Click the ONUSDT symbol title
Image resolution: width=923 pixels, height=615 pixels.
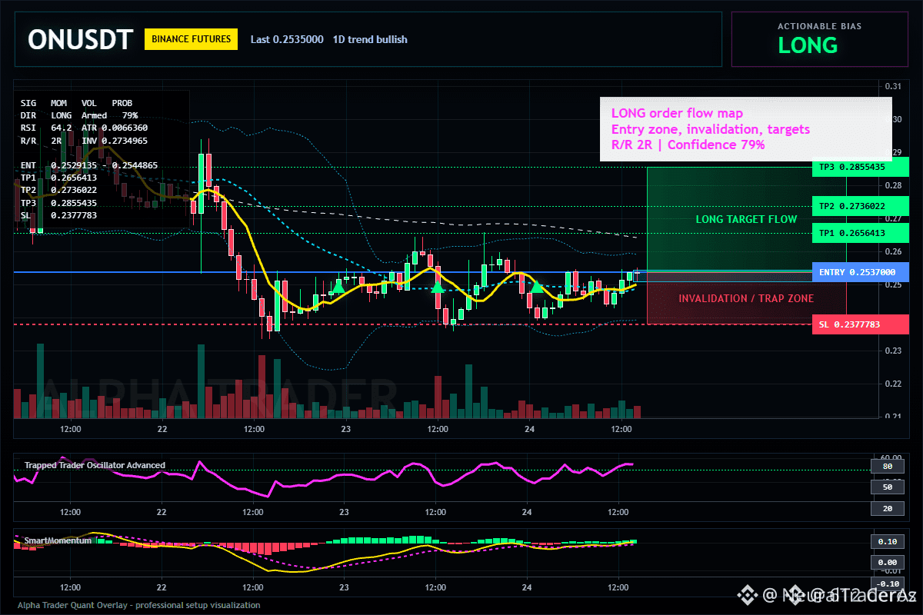pyautogui.click(x=81, y=39)
